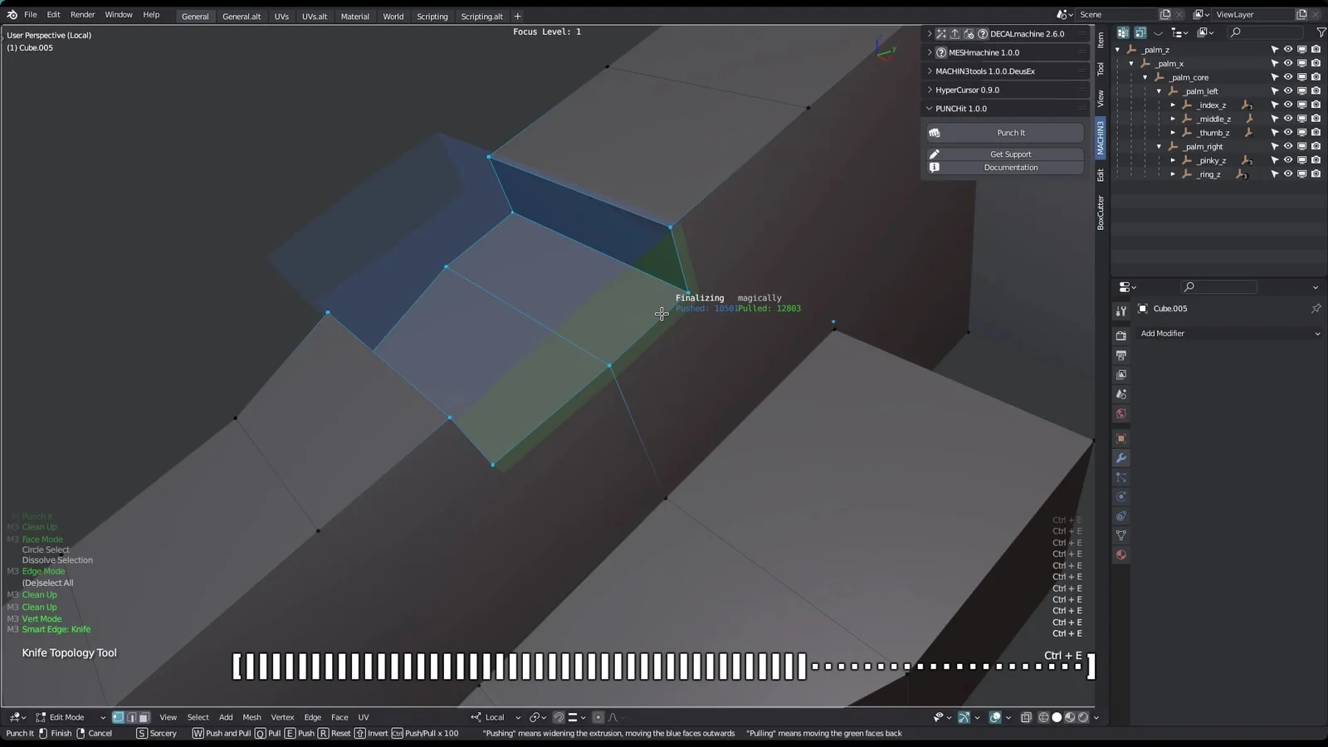Click the outliner search field
This screenshot has width=1328, height=747.
[x=1266, y=32]
